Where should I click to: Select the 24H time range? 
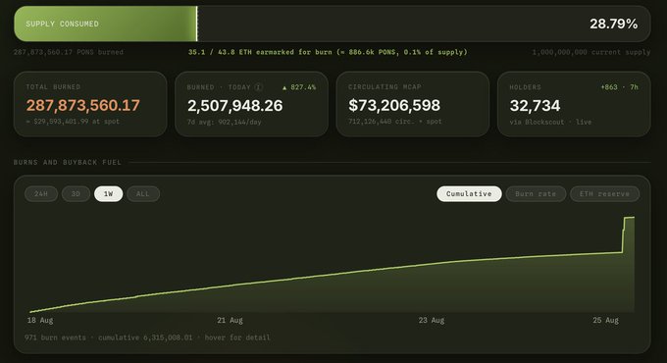(41, 194)
